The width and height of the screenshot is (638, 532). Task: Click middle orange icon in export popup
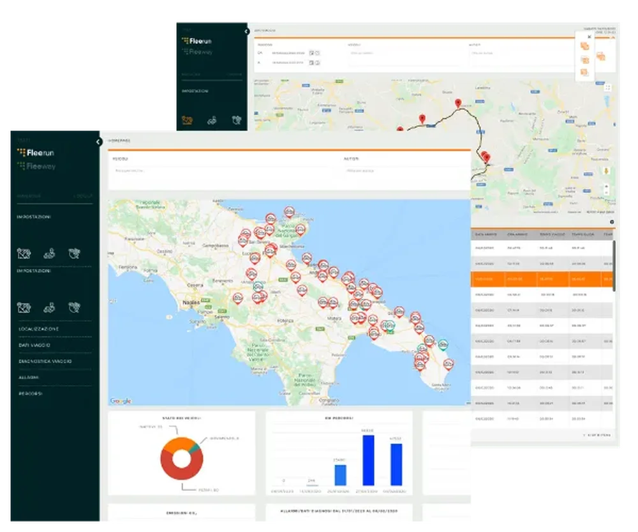click(584, 60)
